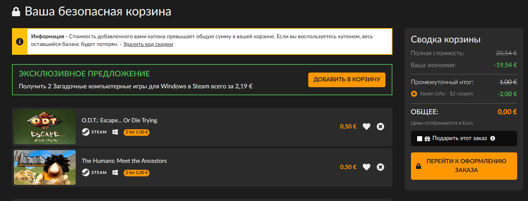This screenshot has height=201, width=528.
Task: Open The Humans game cover thumbnail
Action: 45,167
